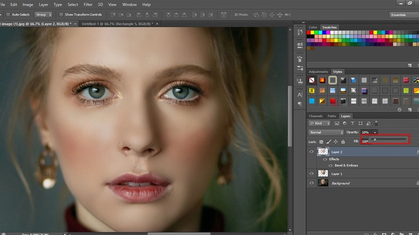Select the 3D scale camera icon
This screenshot has width=419, height=235.
point(287,14)
